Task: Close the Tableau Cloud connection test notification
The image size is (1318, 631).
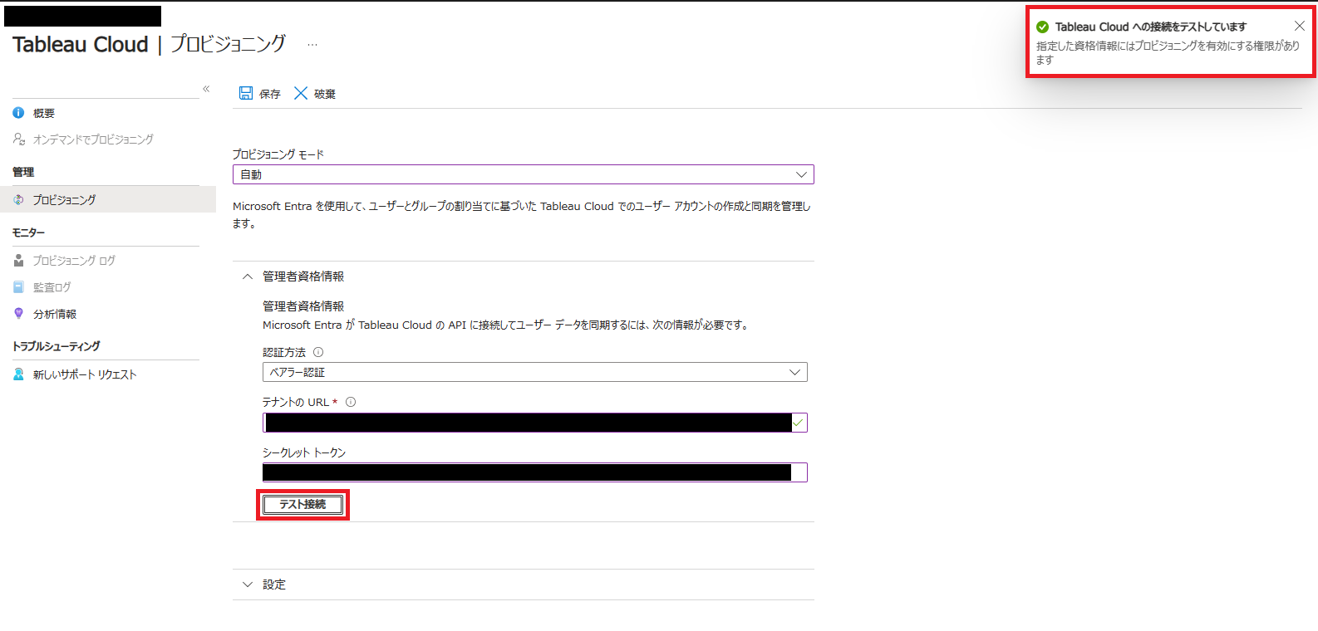Action: [1300, 26]
